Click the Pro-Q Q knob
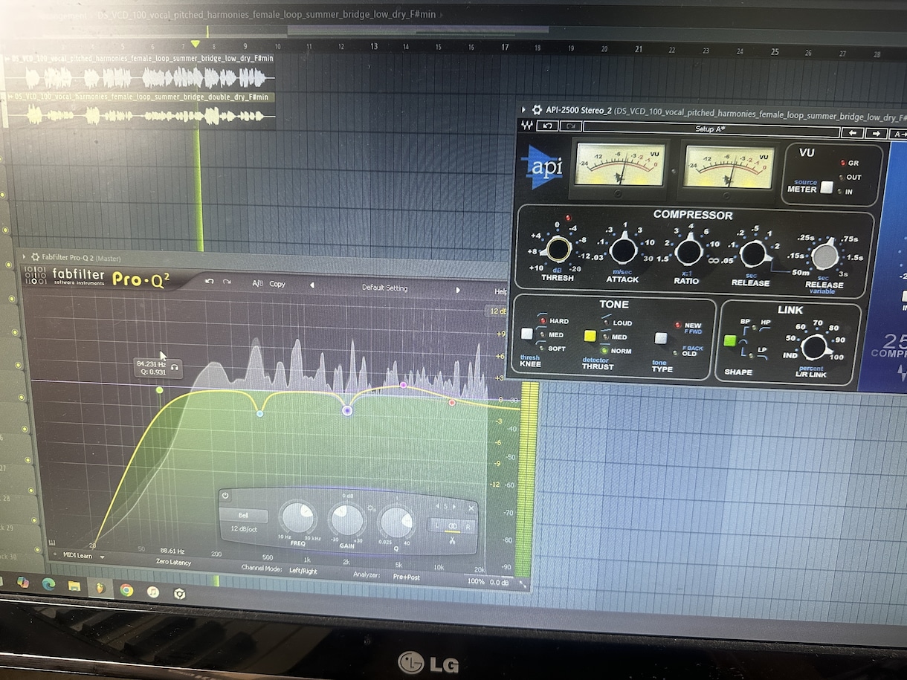 (396, 522)
